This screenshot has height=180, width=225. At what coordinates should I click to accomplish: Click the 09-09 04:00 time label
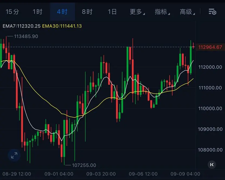coord(185,174)
